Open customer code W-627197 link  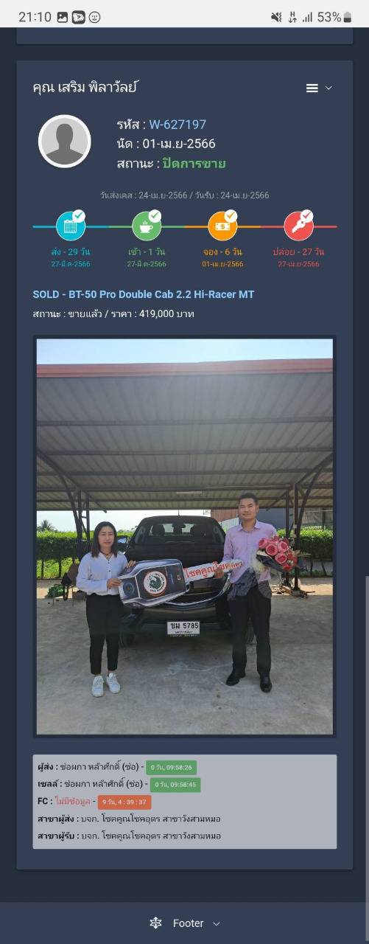178,125
